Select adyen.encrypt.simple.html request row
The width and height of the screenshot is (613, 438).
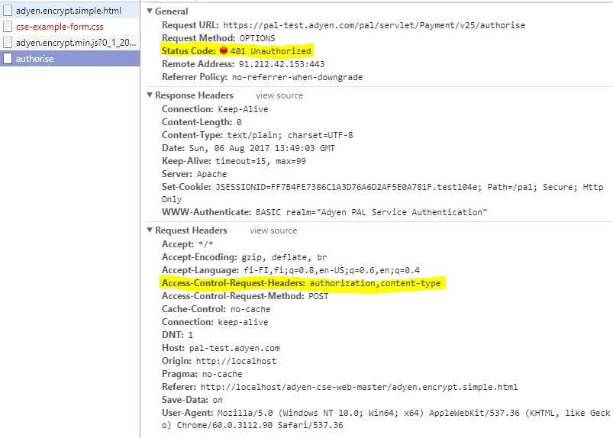pyautogui.click(x=69, y=11)
